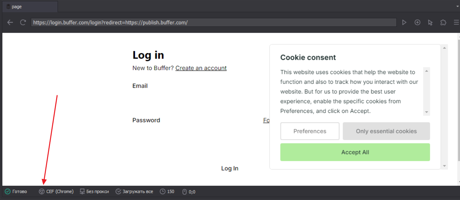The image size is (460, 200).
Task: Select the cursor pointer tool icon
Action: pyautogui.click(x=430, y=22)
